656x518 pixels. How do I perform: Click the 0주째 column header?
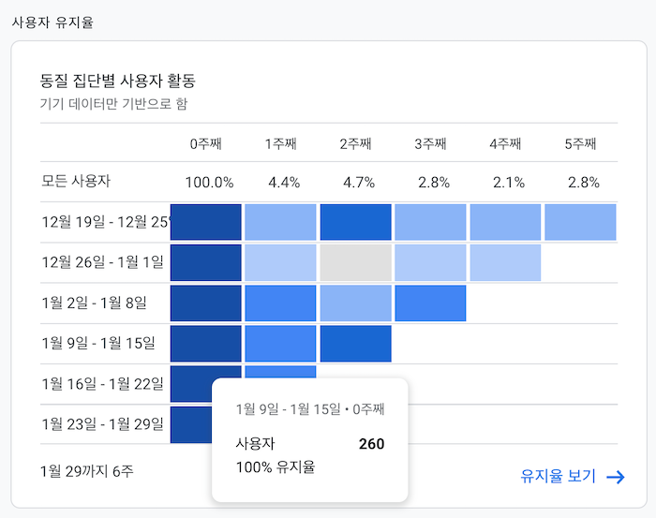205,144
